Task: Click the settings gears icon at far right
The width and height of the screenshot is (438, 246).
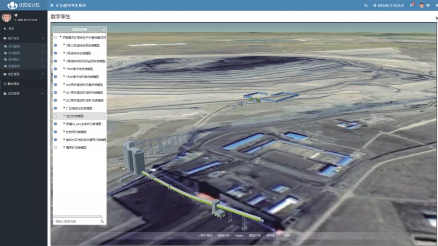Action: (x=436, y=5)
